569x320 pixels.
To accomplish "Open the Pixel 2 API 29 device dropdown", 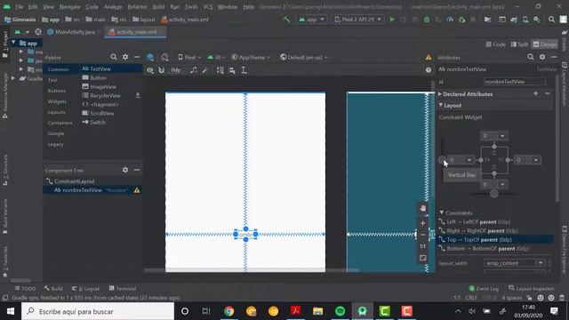I will coord(357,20).
